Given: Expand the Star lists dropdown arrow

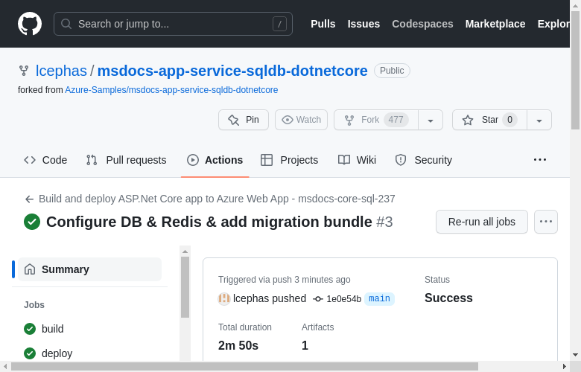Looking at the screenshot, I should click(539, 120).
